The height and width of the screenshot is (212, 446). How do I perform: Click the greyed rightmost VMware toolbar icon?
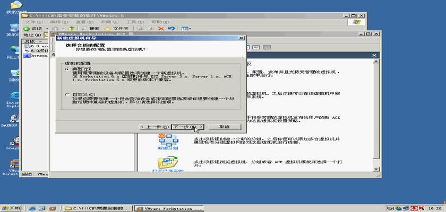267,47
